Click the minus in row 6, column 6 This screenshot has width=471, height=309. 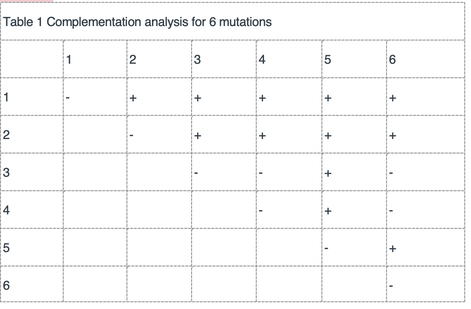pyautogui.click(x=391, y=286)
